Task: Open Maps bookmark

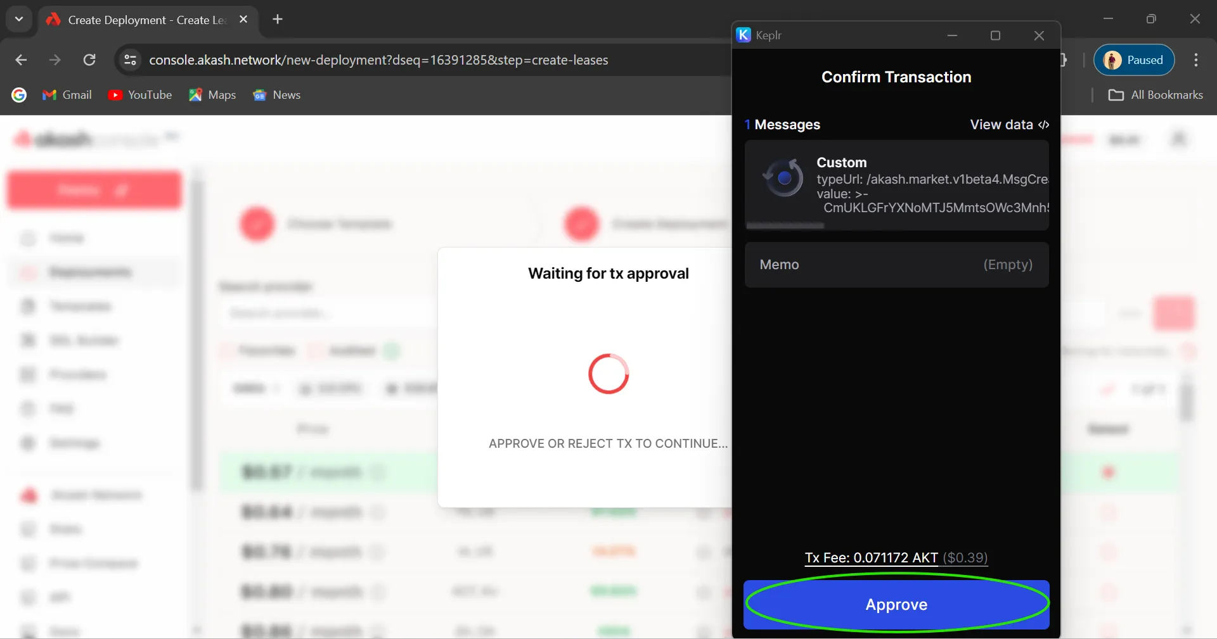Action: [x=212, y=95]
